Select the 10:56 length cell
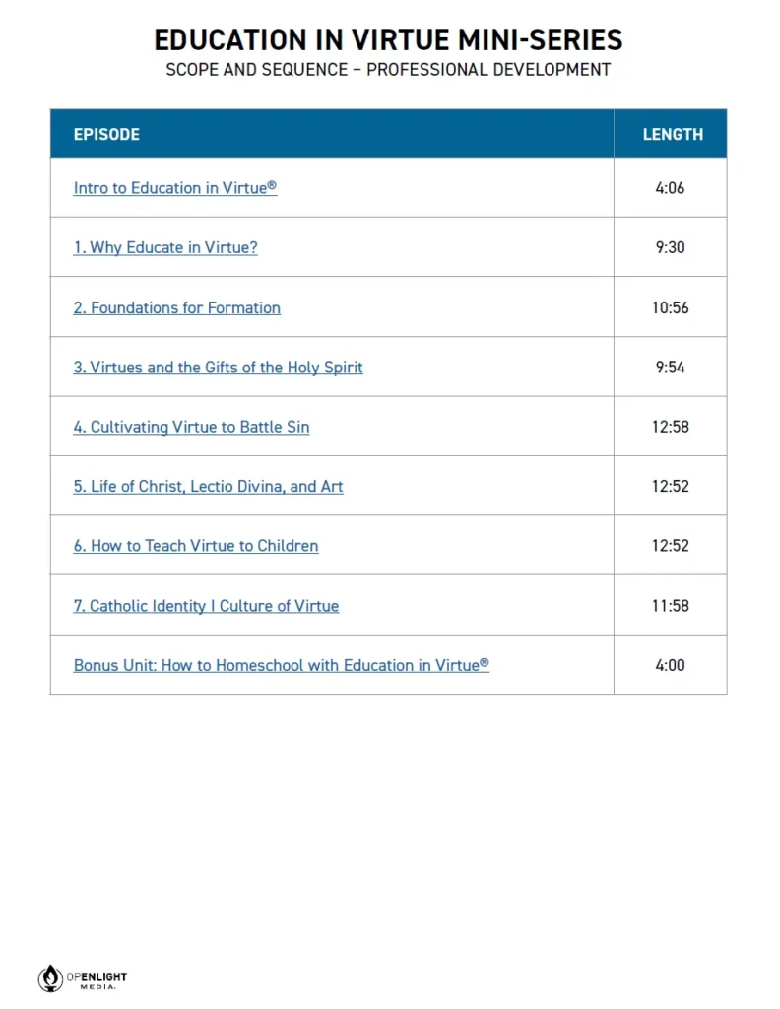 point(670,307)
